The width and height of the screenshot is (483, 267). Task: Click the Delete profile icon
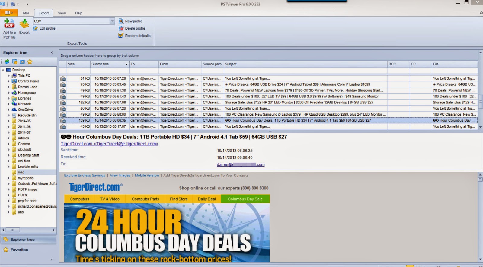coord(121,28)
